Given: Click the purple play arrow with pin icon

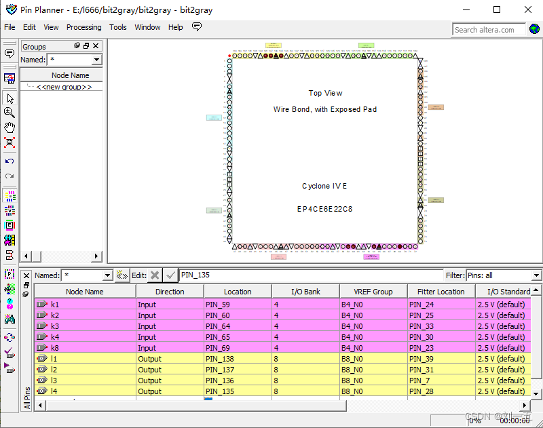Looking at the screenshot, I should pyautogui.click(x=10, y=368).
